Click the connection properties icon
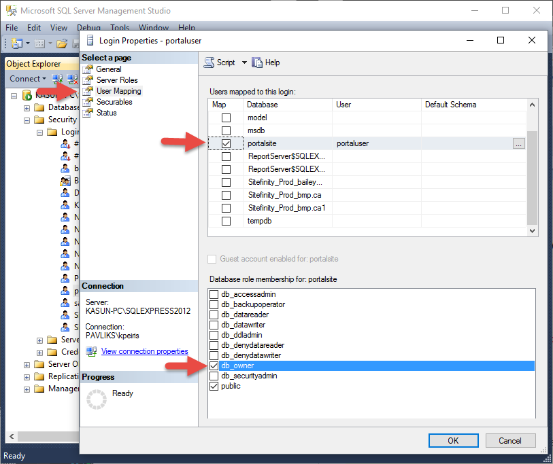Screen dimensions: 553x464 click(x=91, y=351)
